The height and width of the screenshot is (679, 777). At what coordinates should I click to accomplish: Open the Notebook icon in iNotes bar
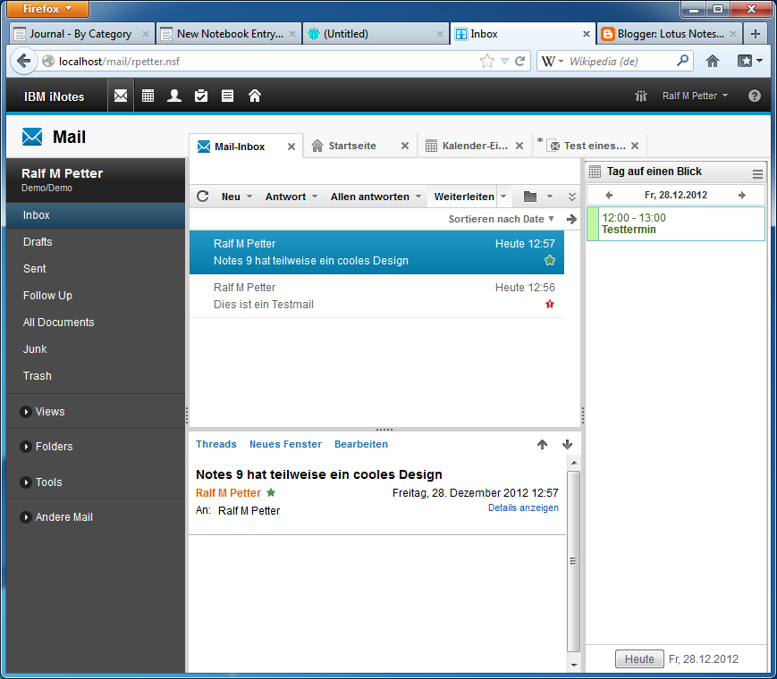click(x=228, y=96)
